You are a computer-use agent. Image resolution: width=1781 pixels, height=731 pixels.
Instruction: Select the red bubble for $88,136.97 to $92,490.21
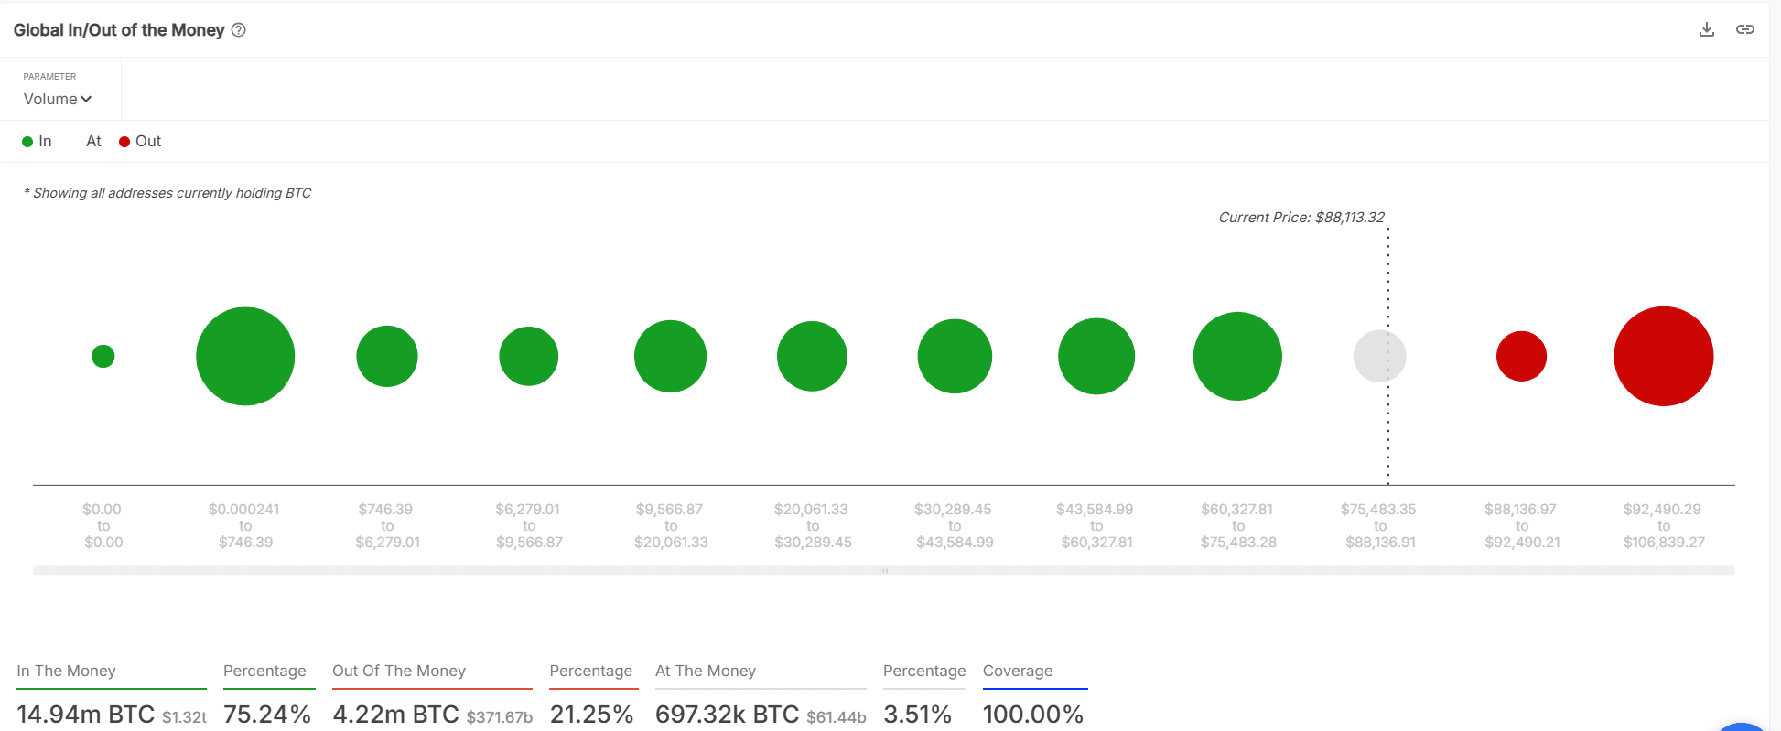(1522, 356)
